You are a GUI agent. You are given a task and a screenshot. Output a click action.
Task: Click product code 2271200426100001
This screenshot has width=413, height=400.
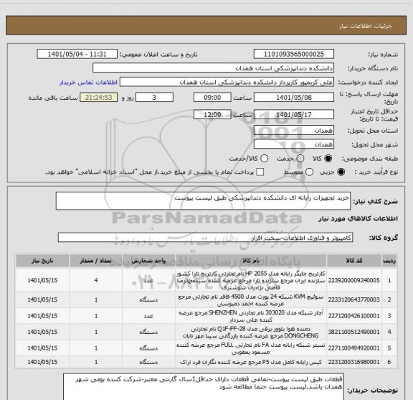click(354, 316)
